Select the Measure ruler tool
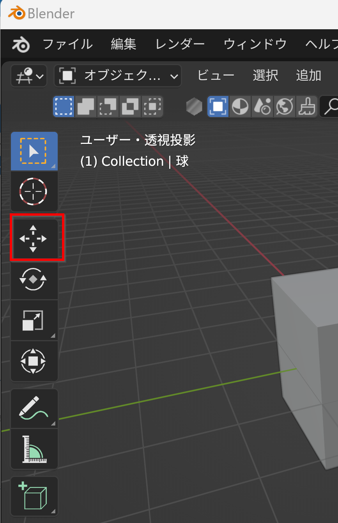The image size is (338, 523). pyautogui.click(x=34, y=449)
